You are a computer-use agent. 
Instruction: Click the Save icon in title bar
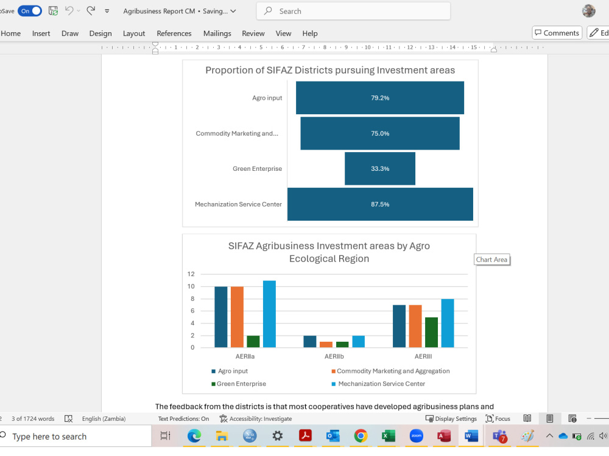coord(53,11)
